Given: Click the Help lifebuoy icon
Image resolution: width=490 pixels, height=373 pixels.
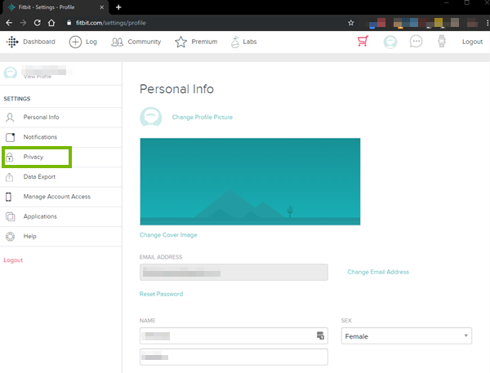Looking at the screenshot, I should click(x=10, y=237).
